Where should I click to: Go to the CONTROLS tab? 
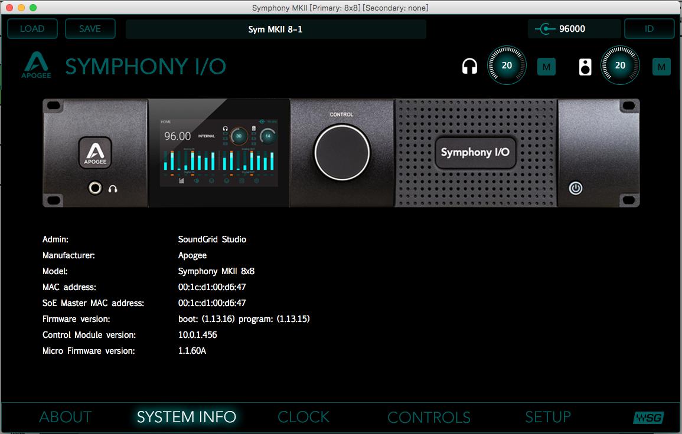429,417
